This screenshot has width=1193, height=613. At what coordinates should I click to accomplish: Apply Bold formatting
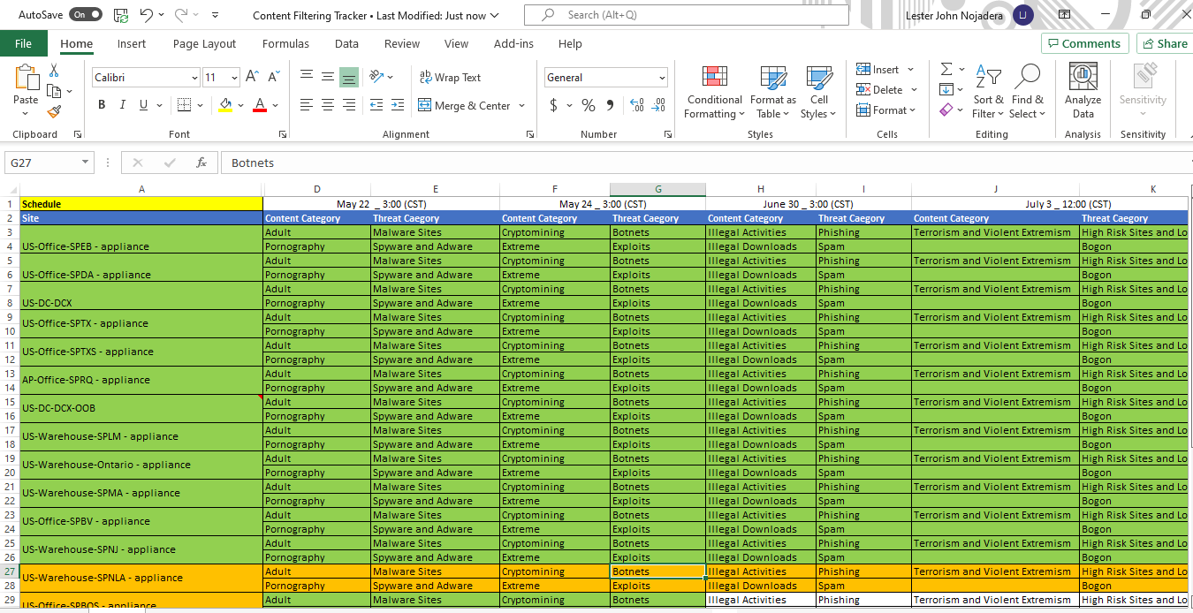(101, 105)
